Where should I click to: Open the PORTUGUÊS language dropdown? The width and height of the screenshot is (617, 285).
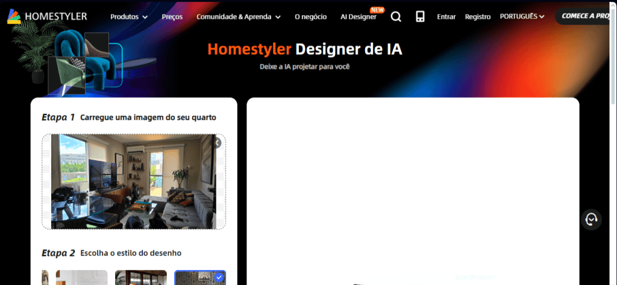[x=522, y=16]
